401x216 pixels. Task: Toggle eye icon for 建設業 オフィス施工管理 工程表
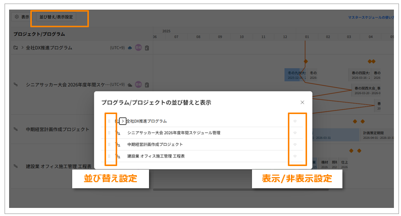click(295, 156)
